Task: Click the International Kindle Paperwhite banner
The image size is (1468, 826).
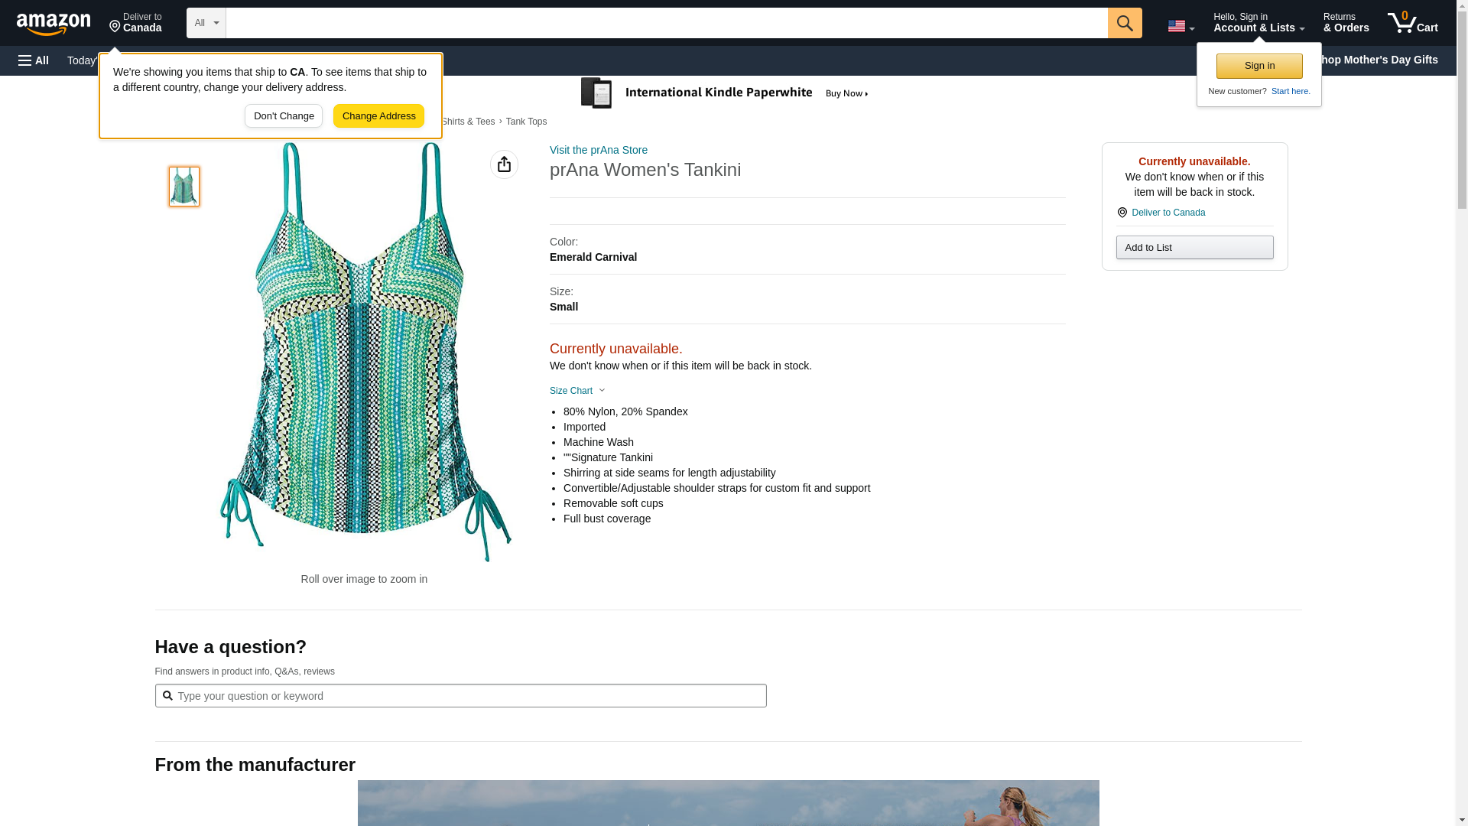Action: pyautogui.click(x=726, y=93)
